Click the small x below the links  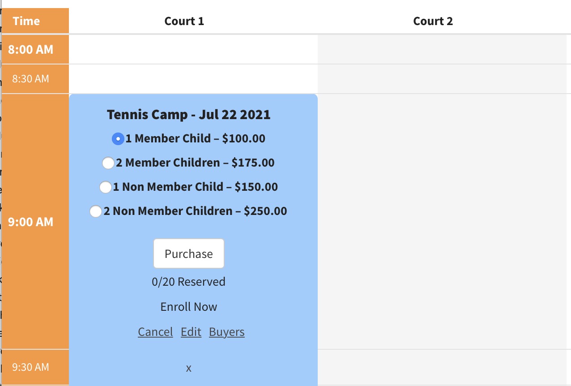(x=188, y=368)
